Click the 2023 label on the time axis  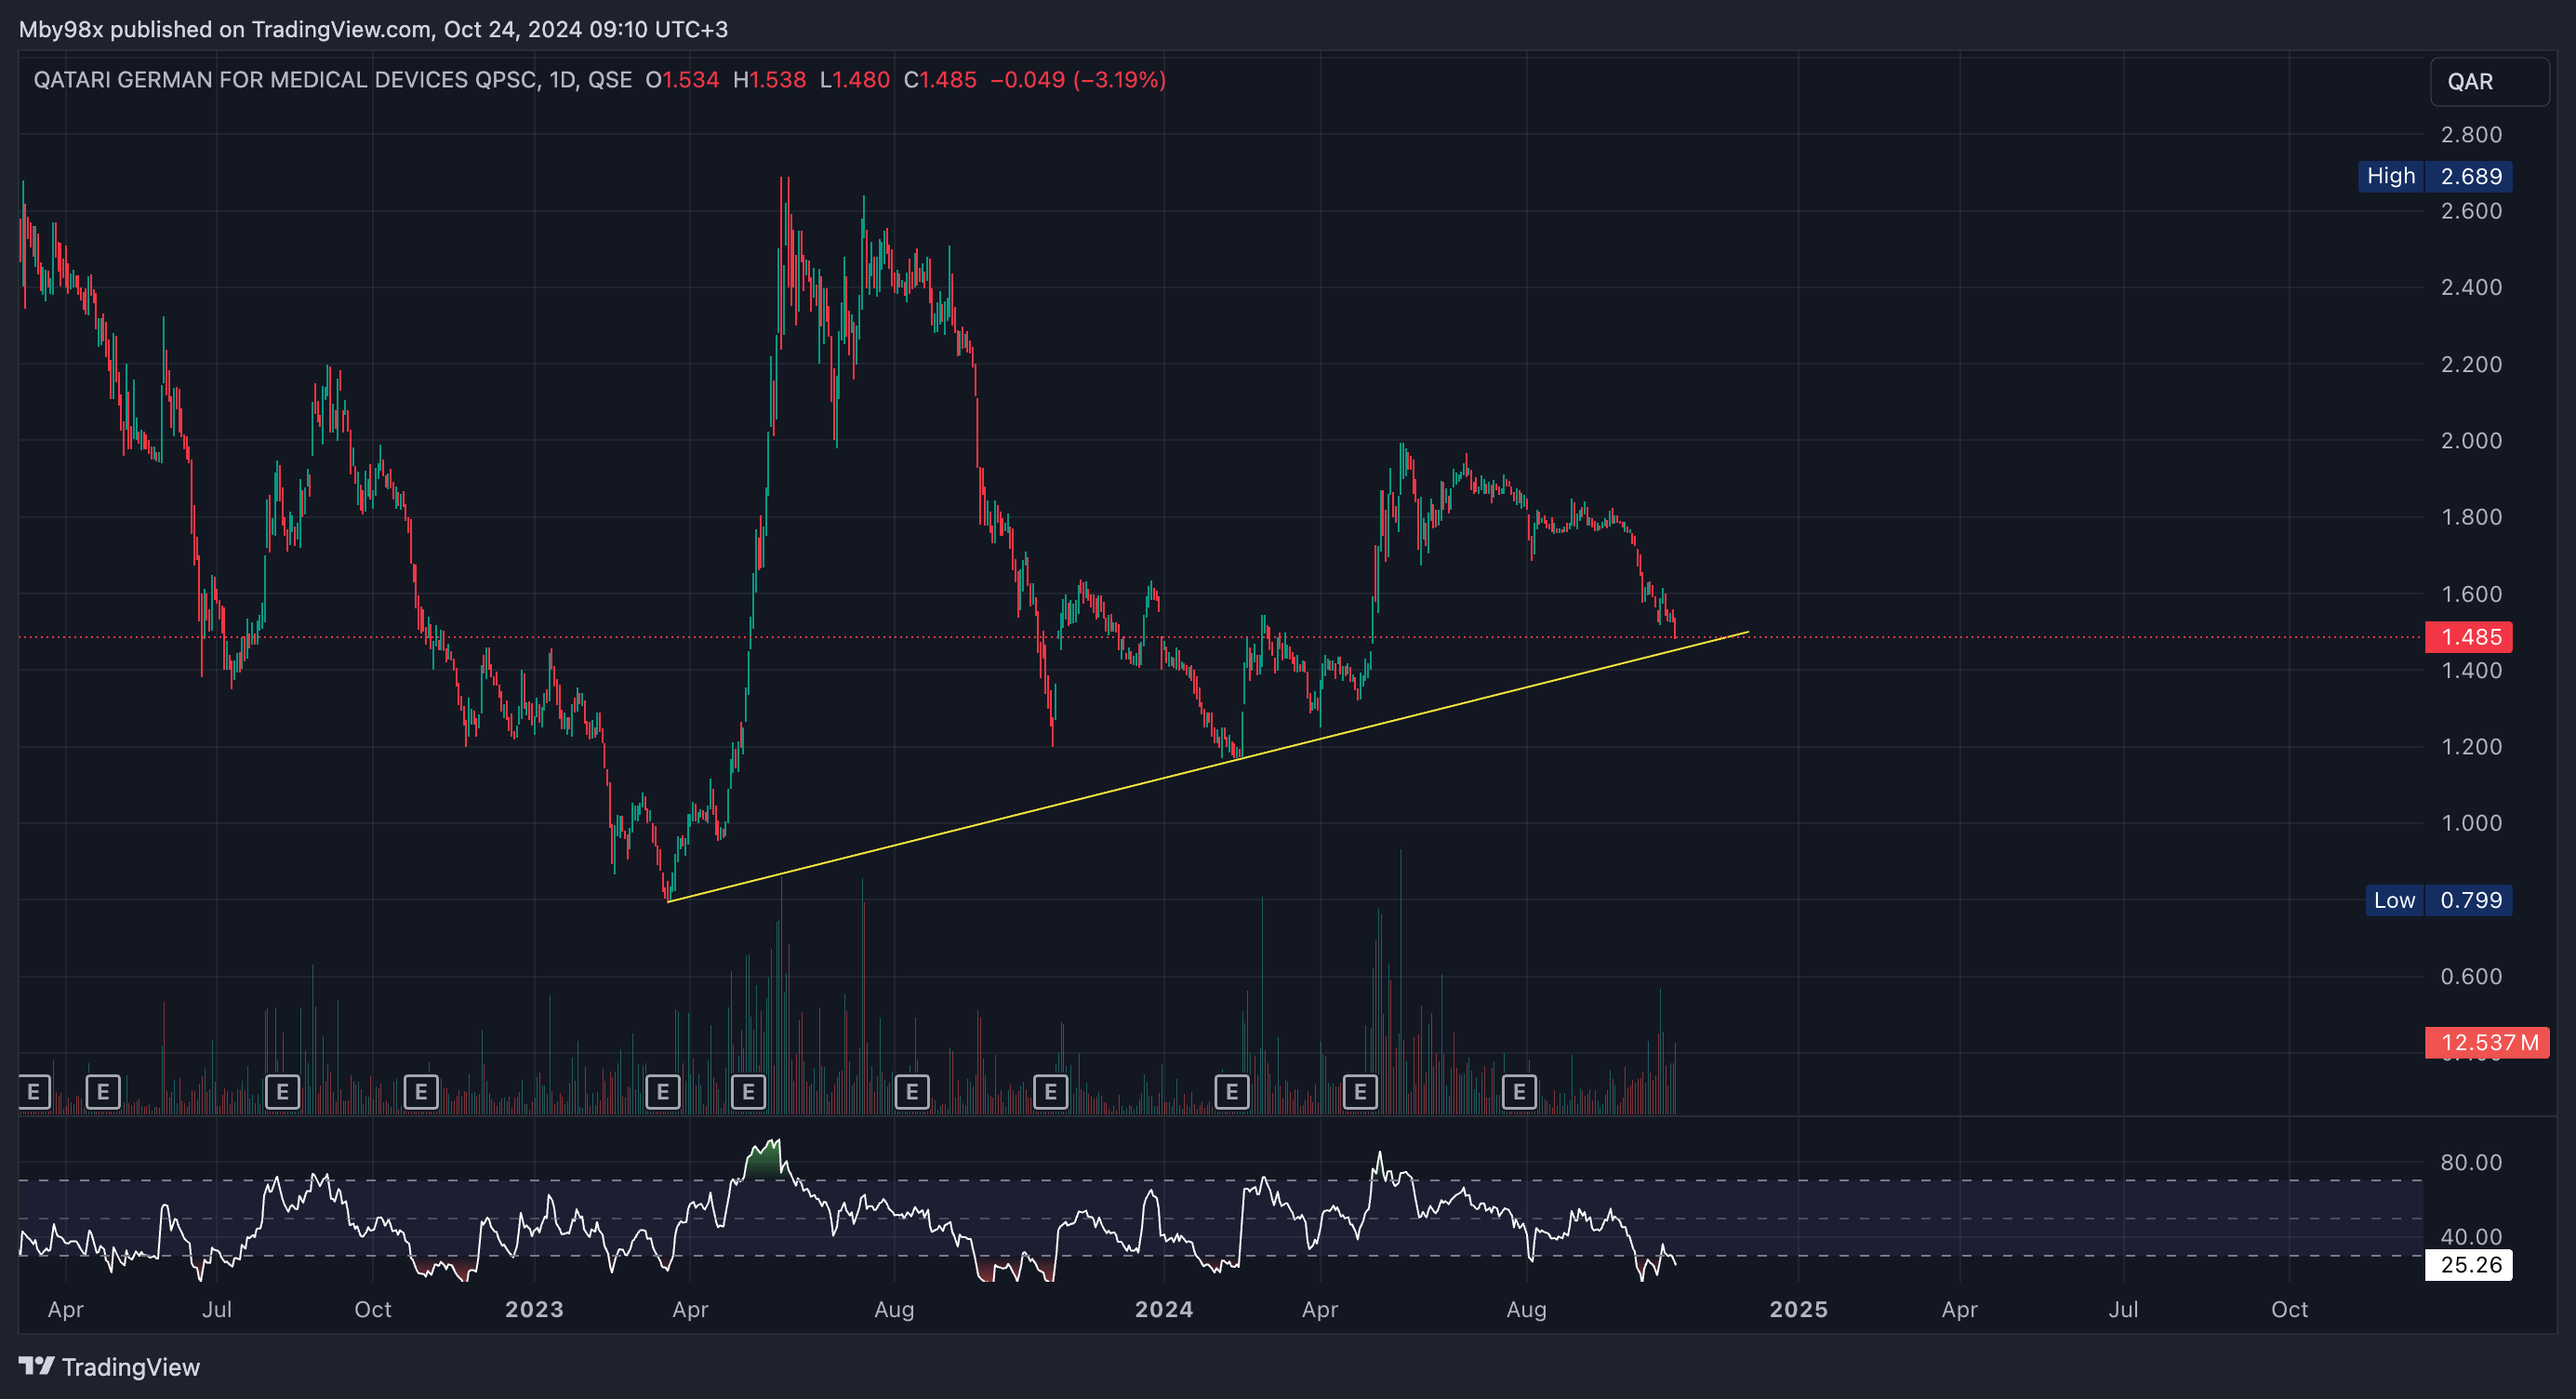pyautogui.click(x=534, y=1310)
